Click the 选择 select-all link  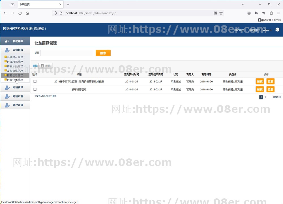pyautogui.click(x=35, y=66)
